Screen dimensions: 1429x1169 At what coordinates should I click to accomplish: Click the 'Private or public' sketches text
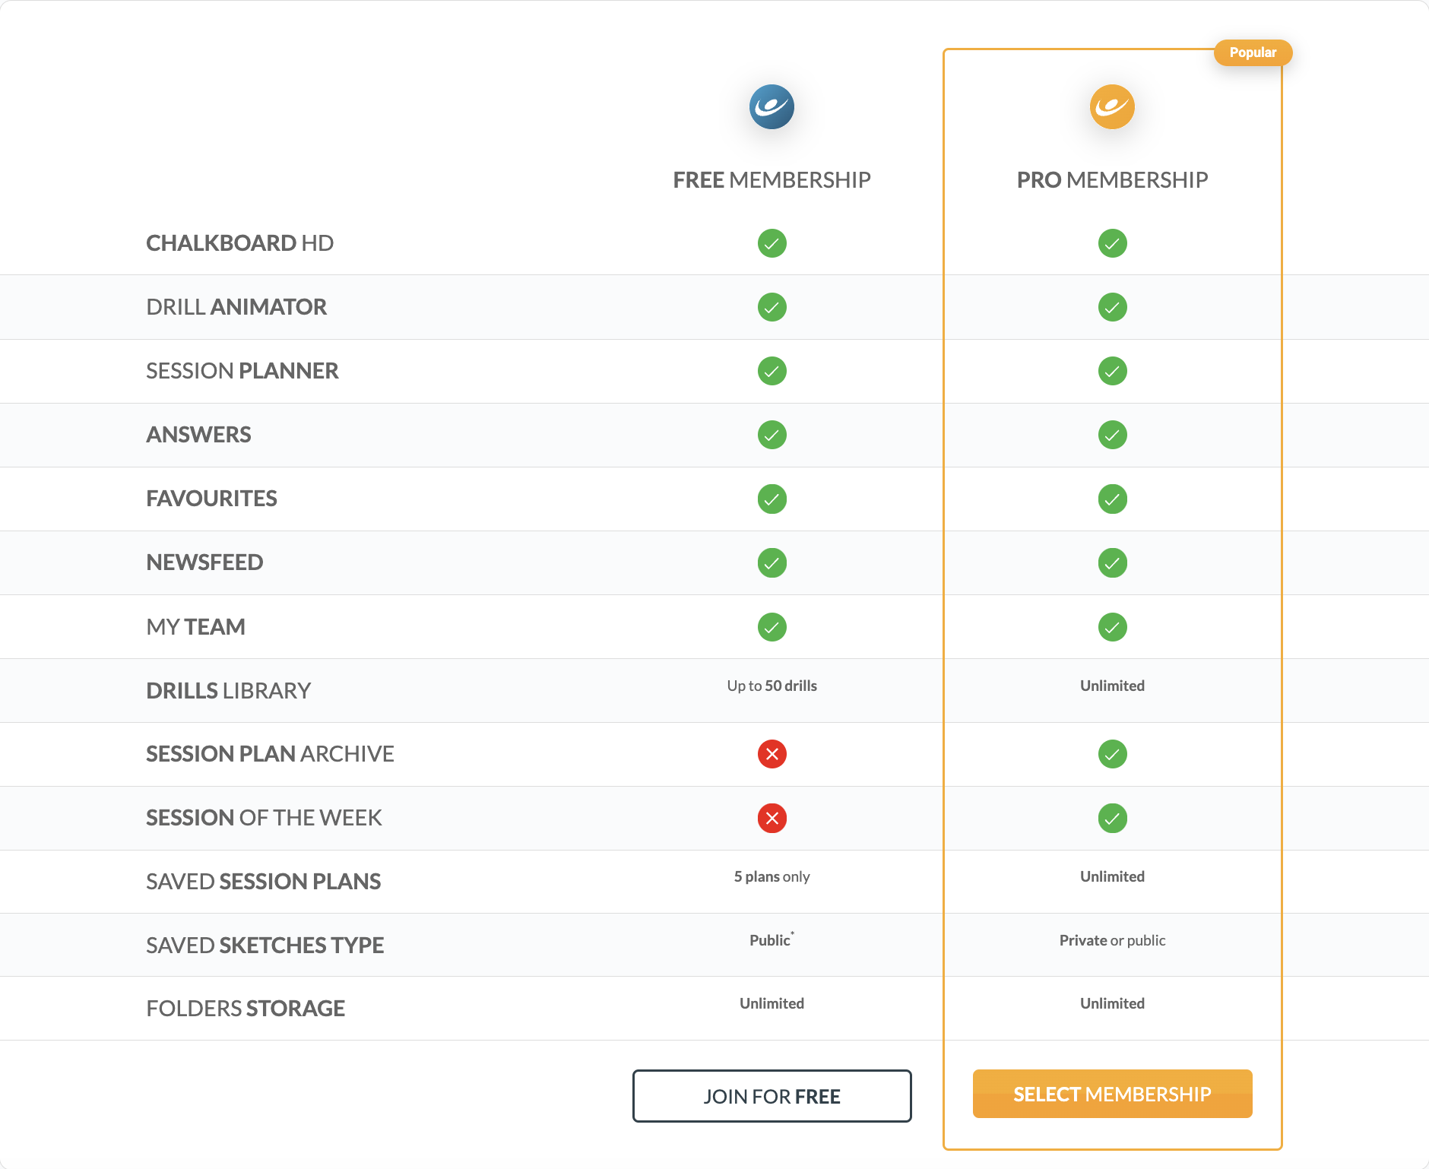[x=1112, y=940]
